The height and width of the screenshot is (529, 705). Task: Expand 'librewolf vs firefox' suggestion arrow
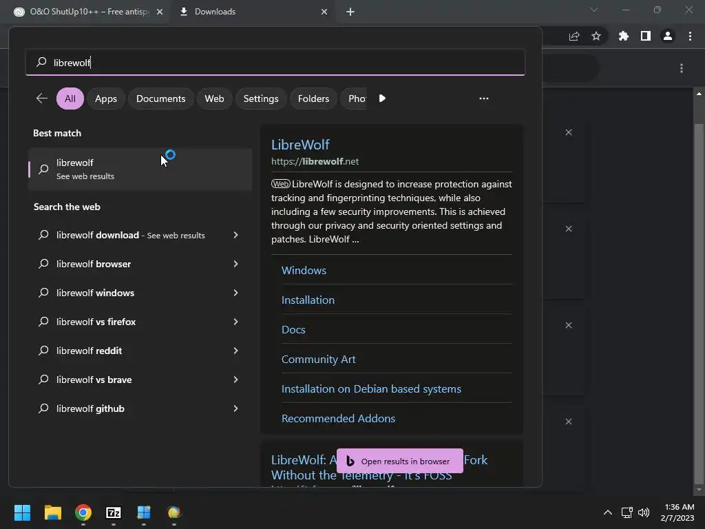pos(235,322)
